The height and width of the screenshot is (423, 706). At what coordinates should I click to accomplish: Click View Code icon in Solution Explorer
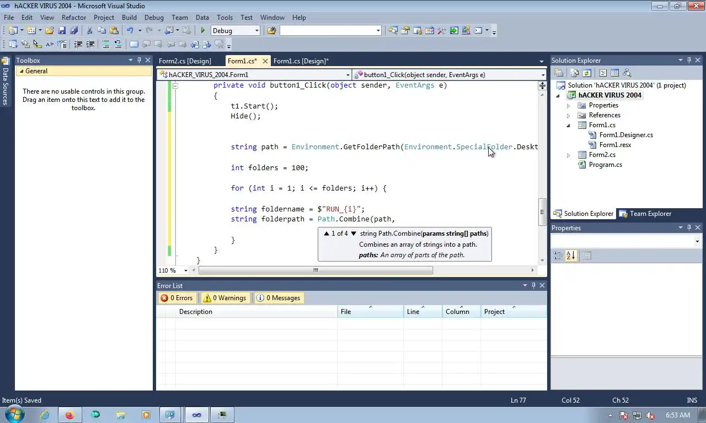602,73
